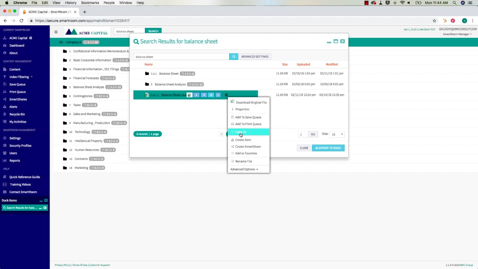Click edit pencil icon on selected row

204,95
